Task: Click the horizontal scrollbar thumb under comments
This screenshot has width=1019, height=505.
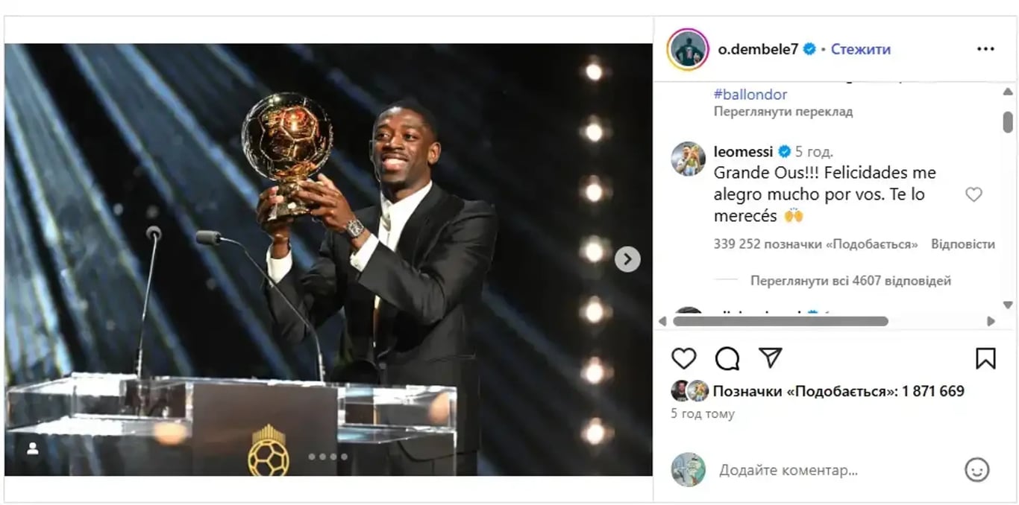Action: pyautogui.click(x=780, y=321)
